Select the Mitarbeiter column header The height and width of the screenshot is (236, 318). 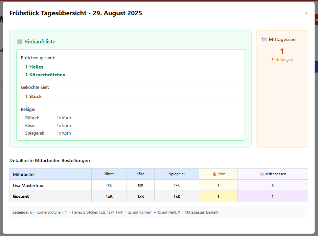pyautogui.click(x=24, y=174)
